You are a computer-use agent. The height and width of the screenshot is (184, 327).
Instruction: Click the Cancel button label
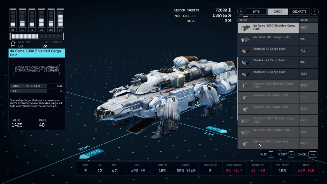point(302,155)
